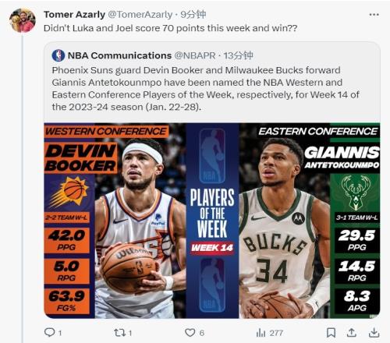Open the three-dot more options menu
390x343 pixels.
374,15
